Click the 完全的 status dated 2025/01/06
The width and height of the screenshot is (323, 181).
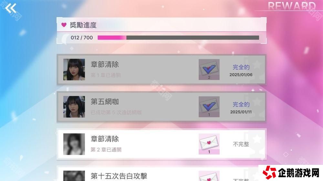tap(241, 67)
